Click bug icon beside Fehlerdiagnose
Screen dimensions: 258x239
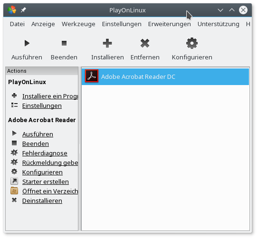[14, 153]
